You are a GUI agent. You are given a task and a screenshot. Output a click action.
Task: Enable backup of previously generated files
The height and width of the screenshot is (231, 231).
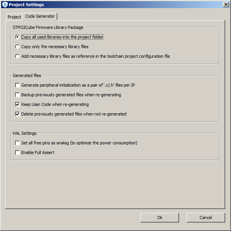pos(17,95)
